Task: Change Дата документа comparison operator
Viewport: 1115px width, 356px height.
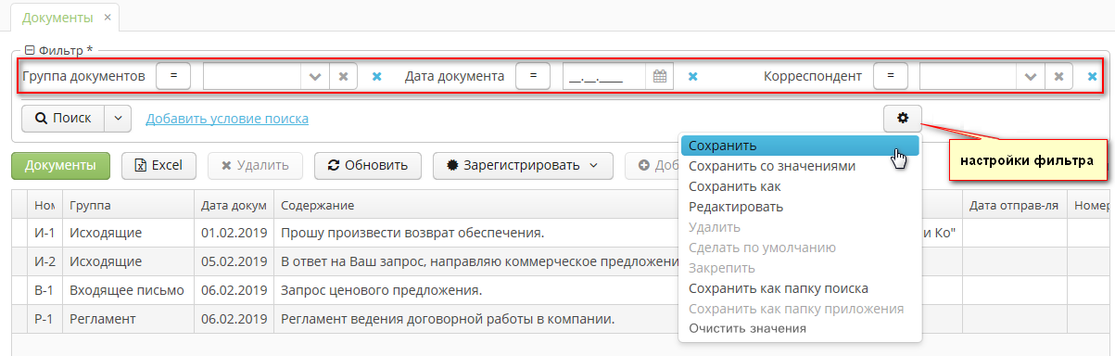Action: [x=533, y=76]
